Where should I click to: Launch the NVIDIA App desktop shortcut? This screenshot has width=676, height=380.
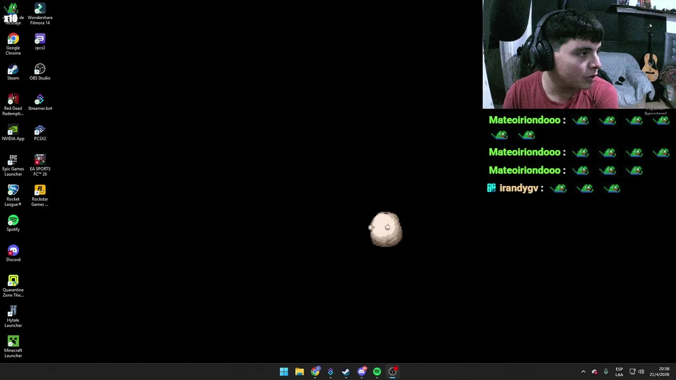pos(13,132)
